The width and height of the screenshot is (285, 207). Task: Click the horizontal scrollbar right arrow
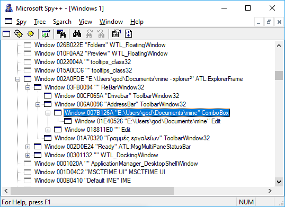(x=270, y=191)
